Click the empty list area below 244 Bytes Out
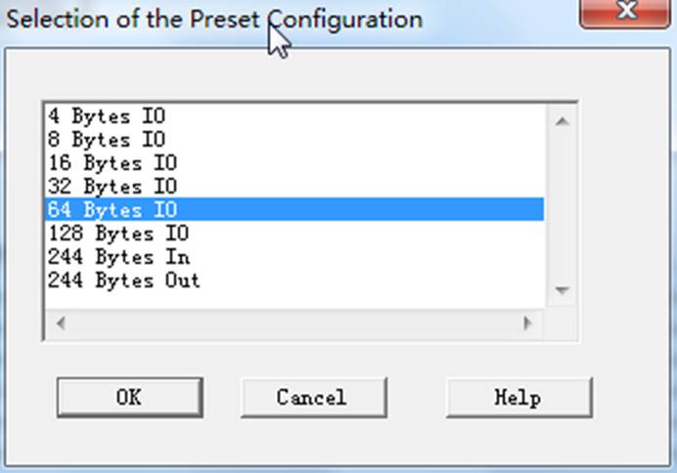The image size is (677, 473). [294, 301]
